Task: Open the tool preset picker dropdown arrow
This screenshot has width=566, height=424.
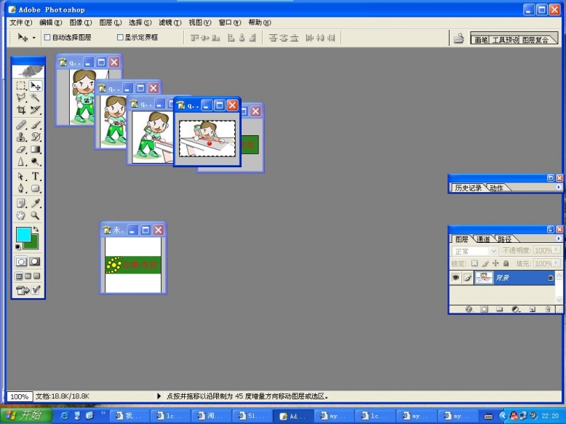Action: click(x=34, y=38)
